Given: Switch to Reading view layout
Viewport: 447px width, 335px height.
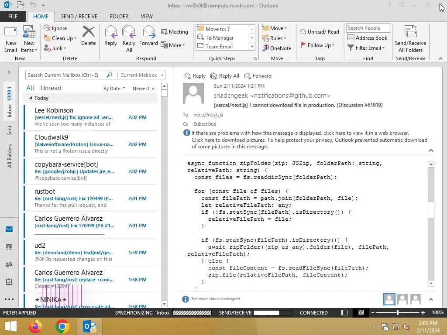Looking at the screenshot, I should [361, 312].
